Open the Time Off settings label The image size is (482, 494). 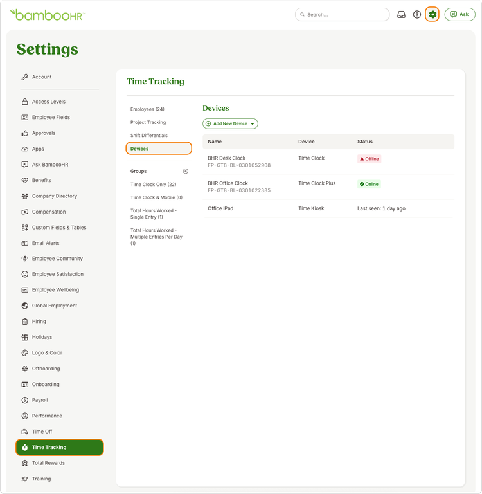tap(42, 432)
